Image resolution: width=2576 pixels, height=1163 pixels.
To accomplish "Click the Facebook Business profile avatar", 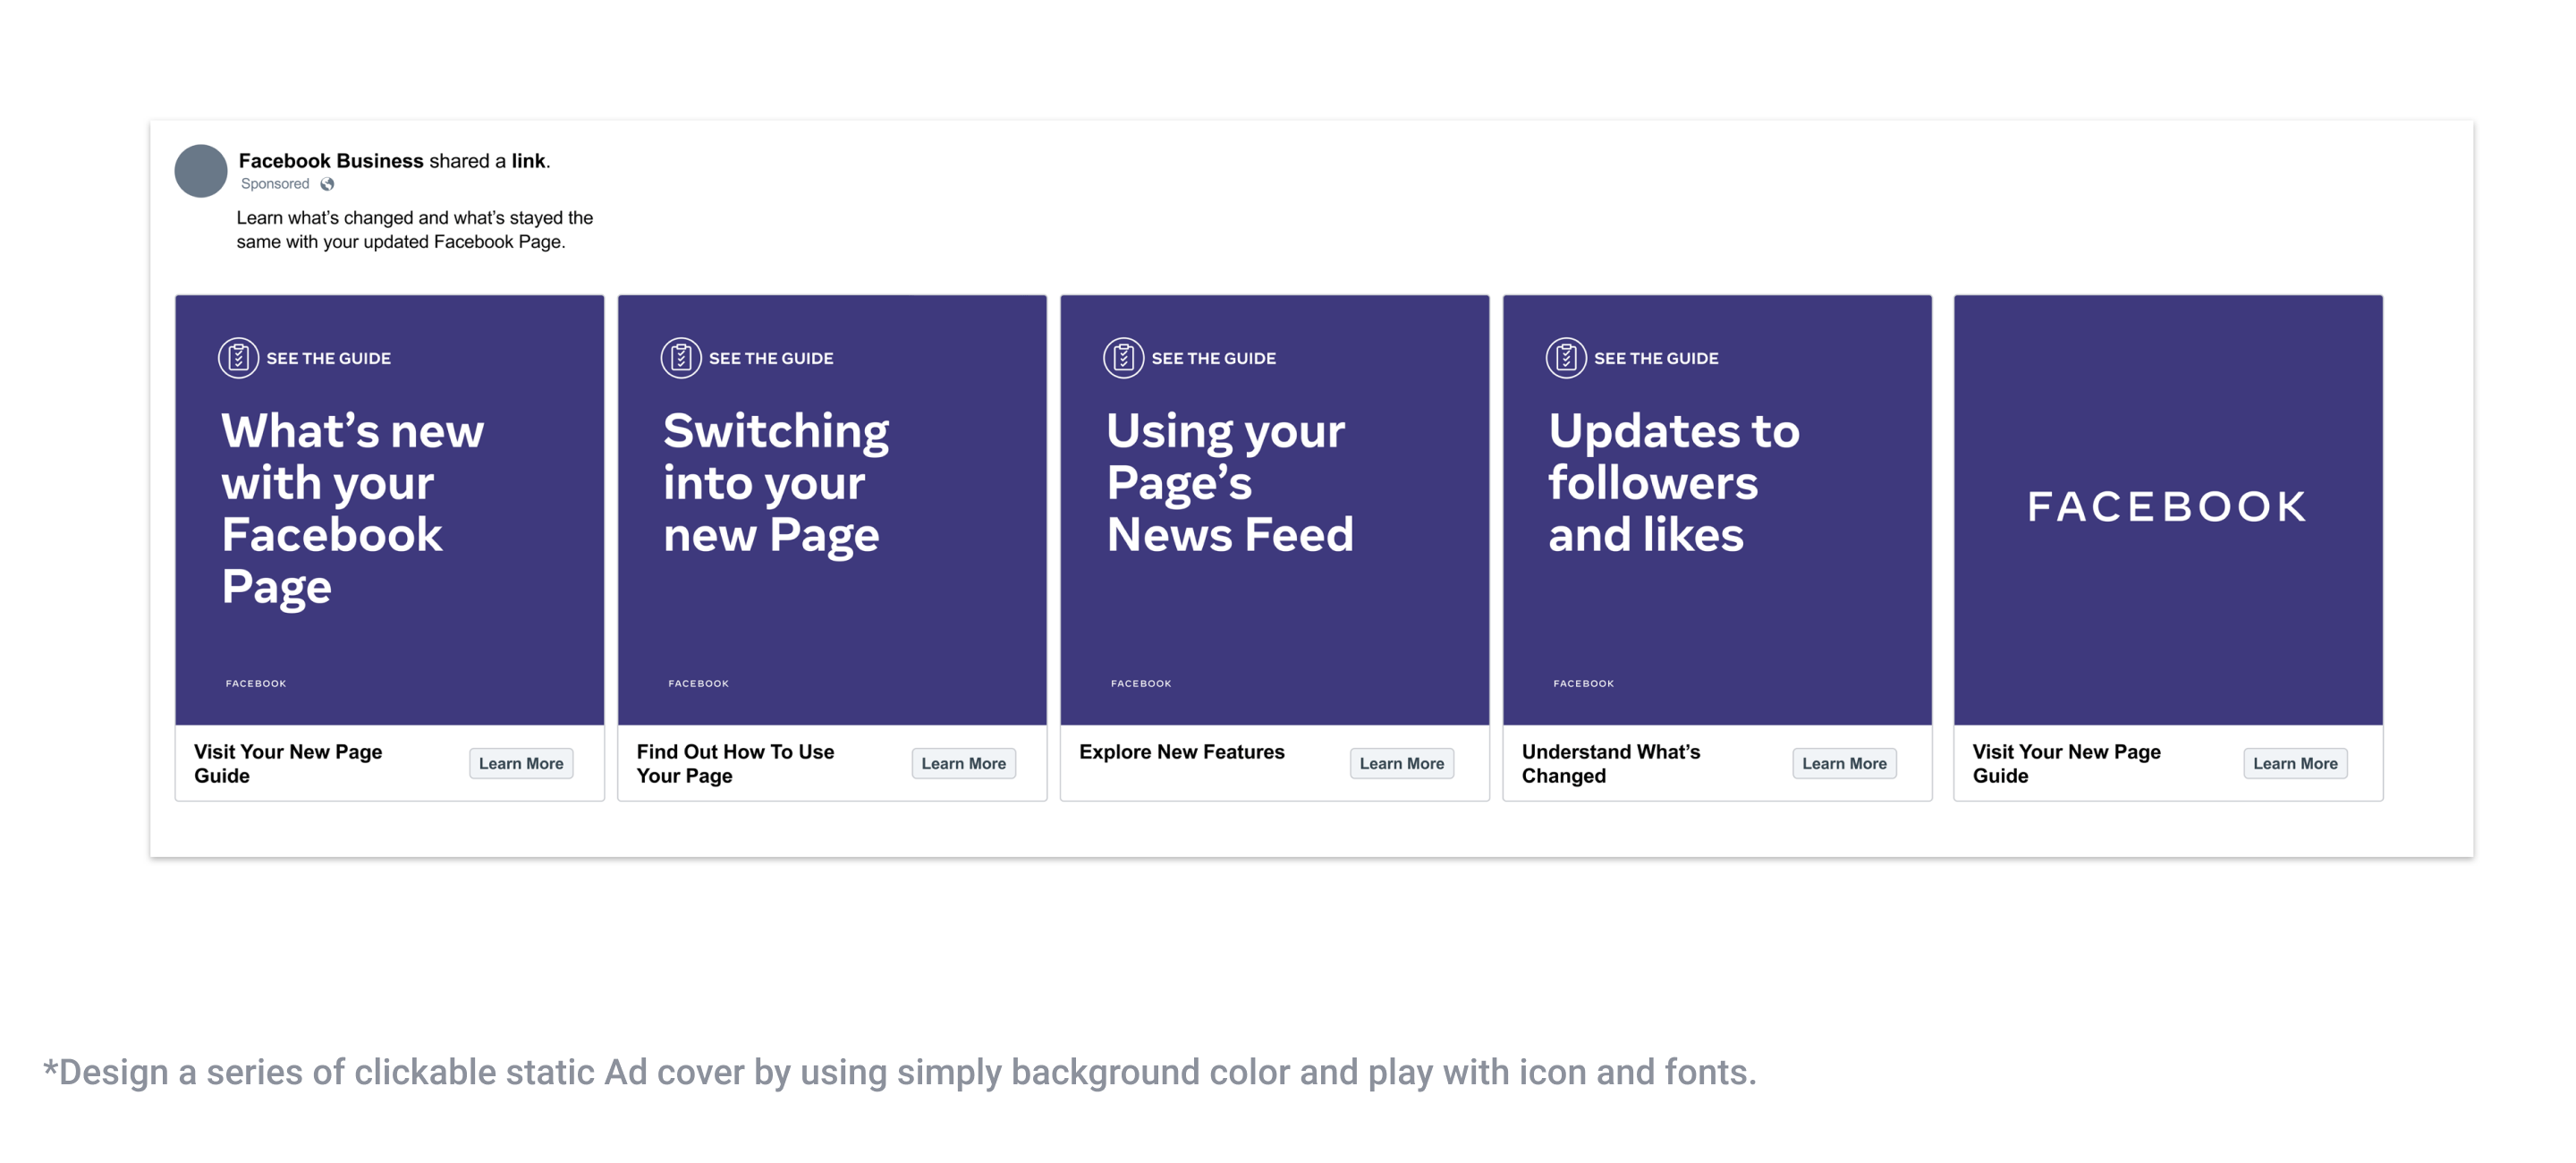I will coord(201,171).
